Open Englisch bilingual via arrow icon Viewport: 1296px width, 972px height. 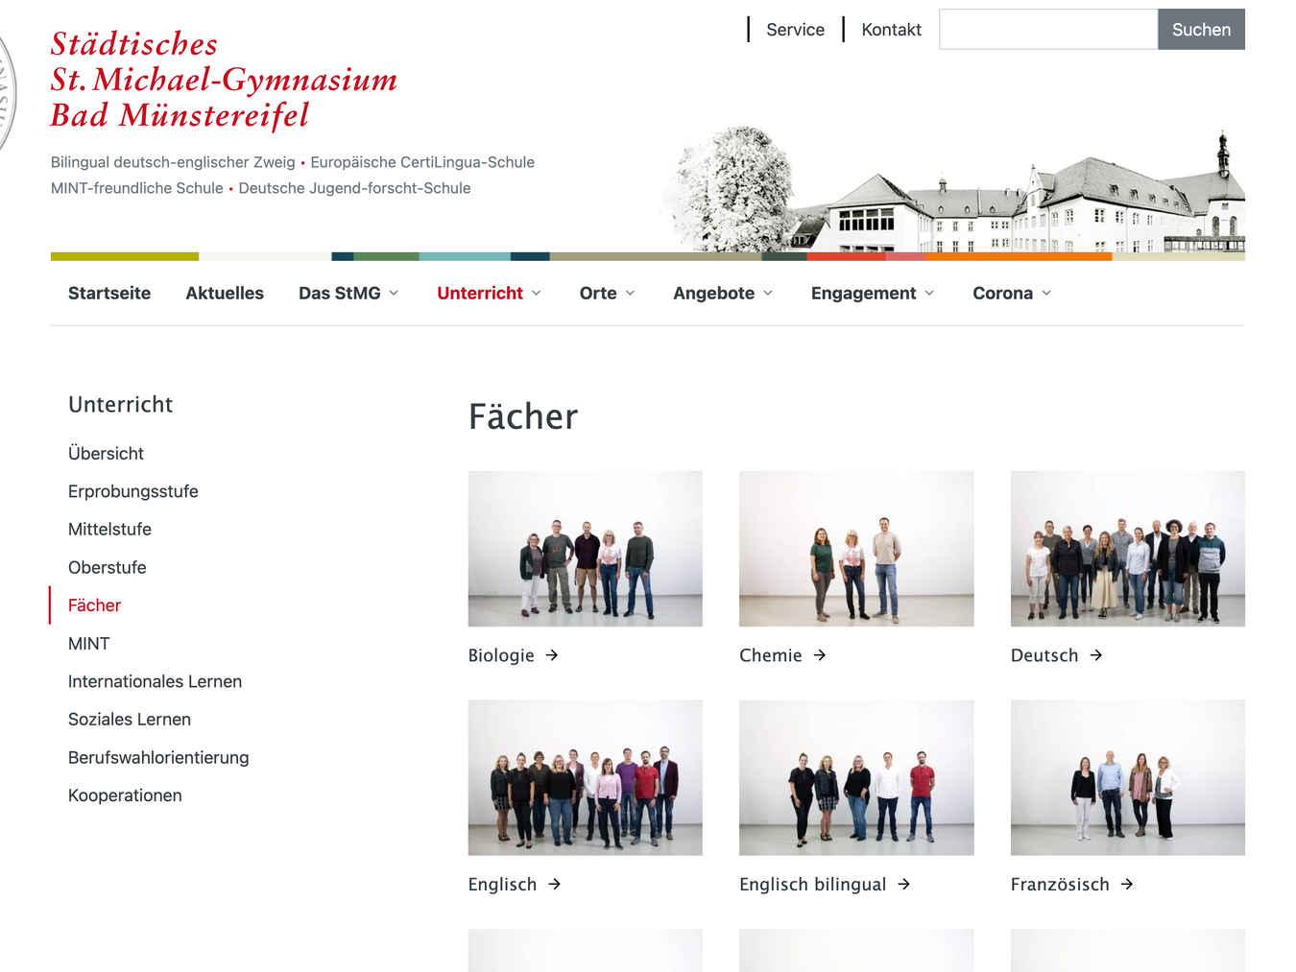[903, 884]
